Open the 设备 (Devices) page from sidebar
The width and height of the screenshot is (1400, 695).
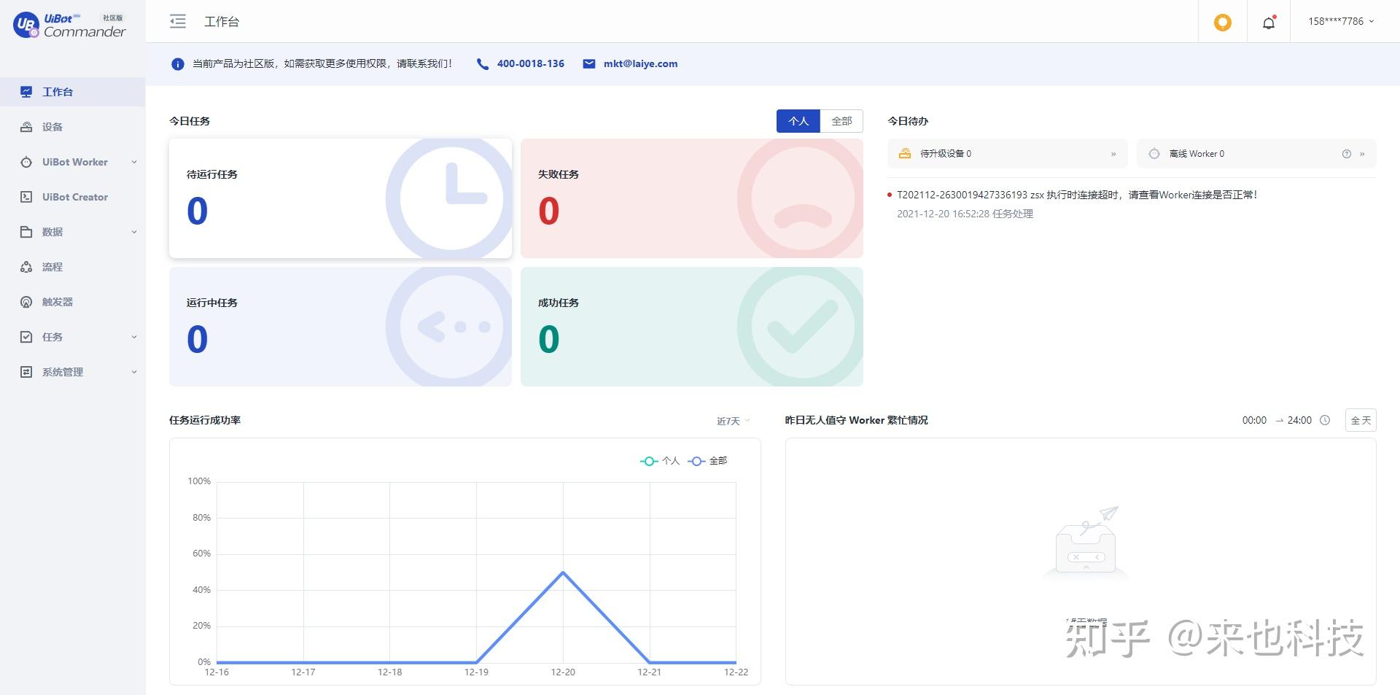pyautogui.click(x=52, y=127)
